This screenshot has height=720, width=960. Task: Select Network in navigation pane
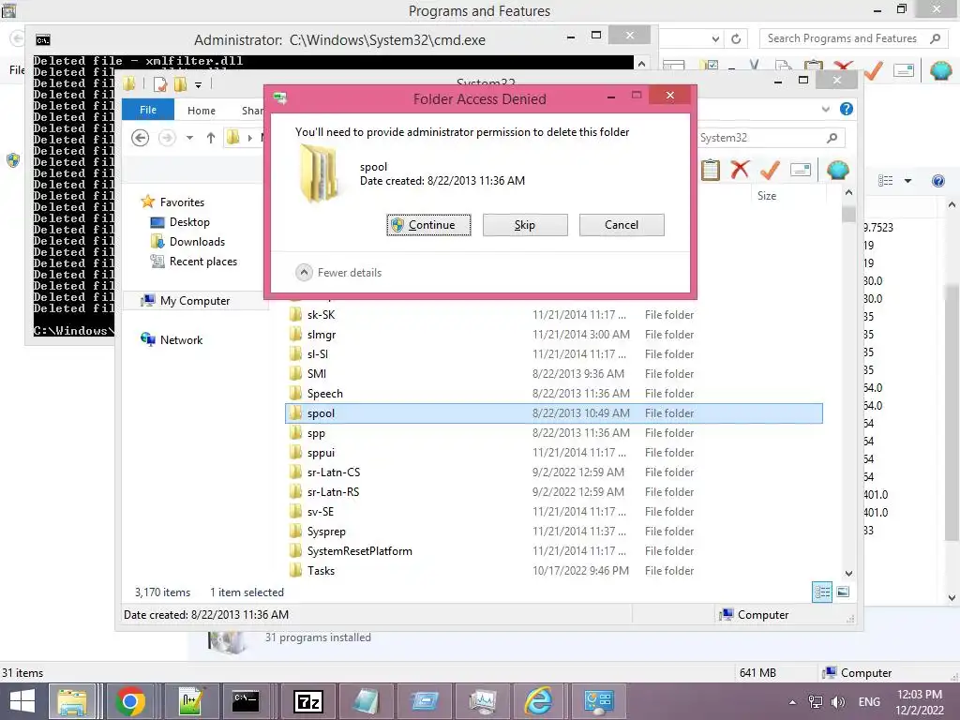181,339
